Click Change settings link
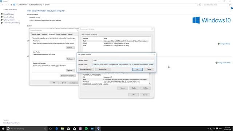 pos(225,44)
